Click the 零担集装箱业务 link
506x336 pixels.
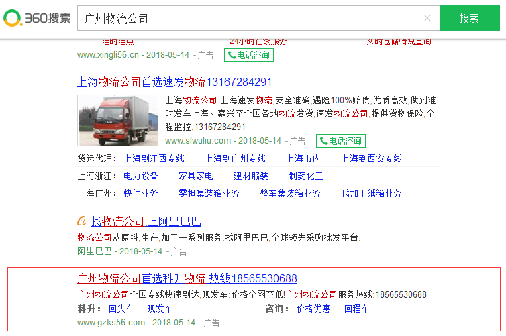[x=209, y=193]
